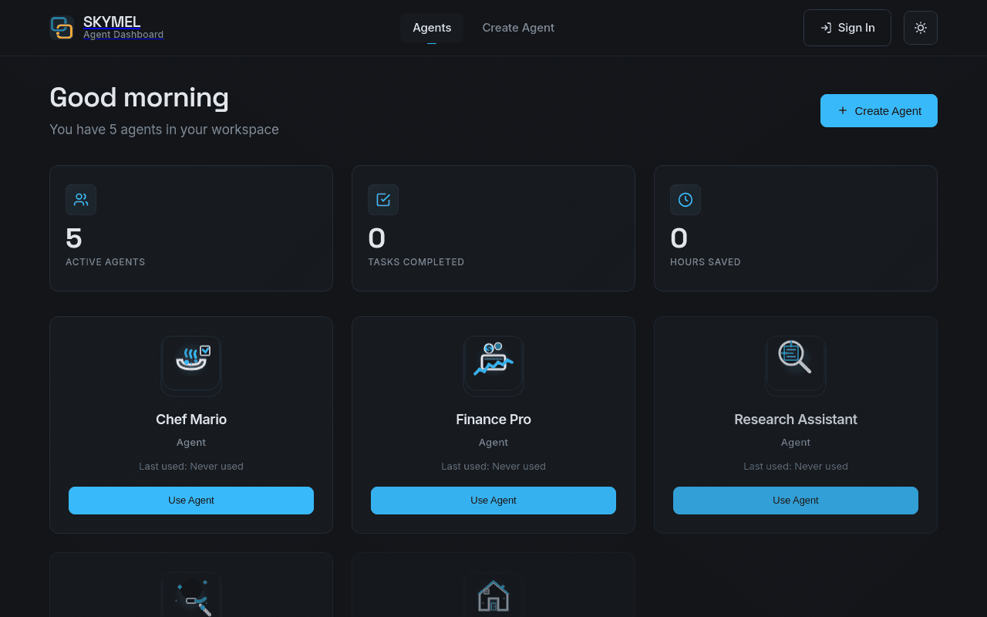Click the Sign In button
Image resolution: width=987 pixels, height=617 pixels.
[x=847, y=28]
